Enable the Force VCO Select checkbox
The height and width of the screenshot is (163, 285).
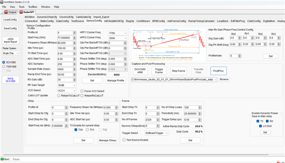(x=82, y=91)
